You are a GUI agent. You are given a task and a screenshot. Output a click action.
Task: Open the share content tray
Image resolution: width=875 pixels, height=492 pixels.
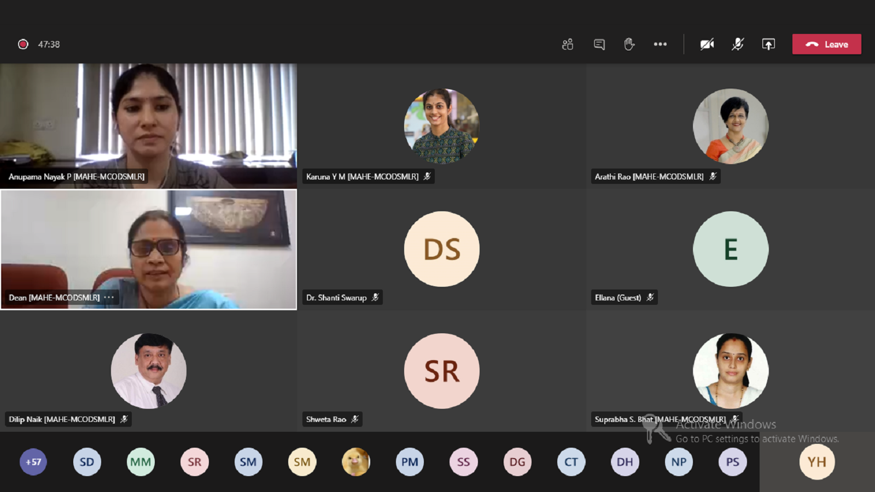point(768,44)
